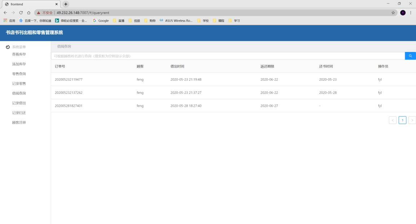Select 查看库存 in the sidebar

tap(19, 54)
